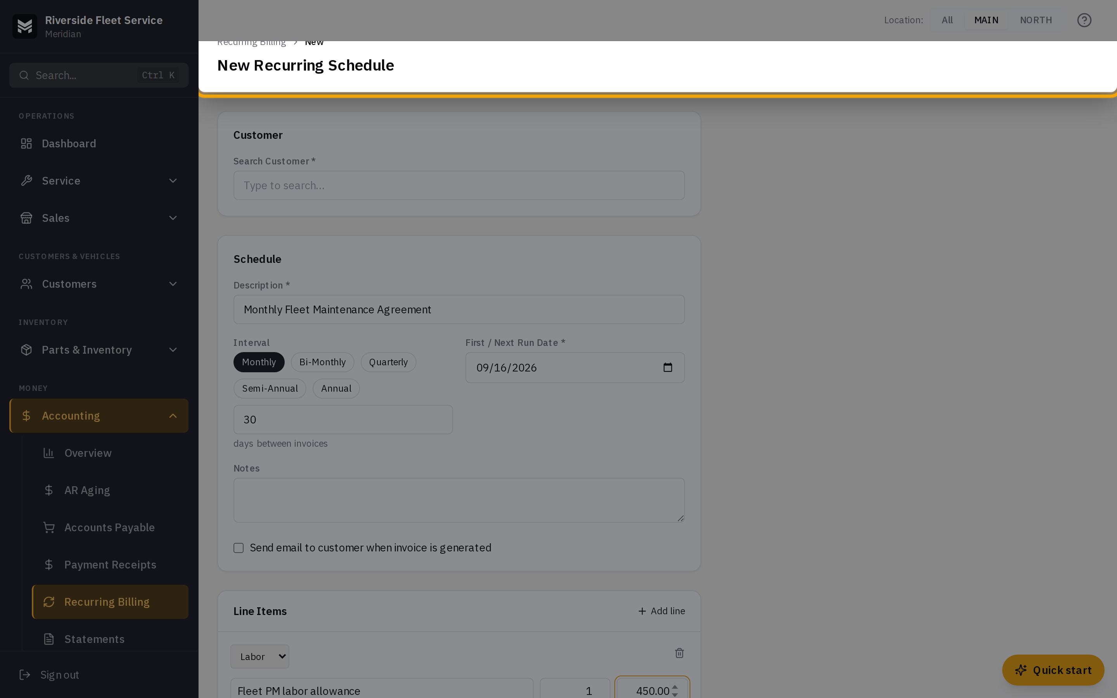1117x698 pixels.
Task: Go to Accounts Payable page
Action: pos(110,527)
